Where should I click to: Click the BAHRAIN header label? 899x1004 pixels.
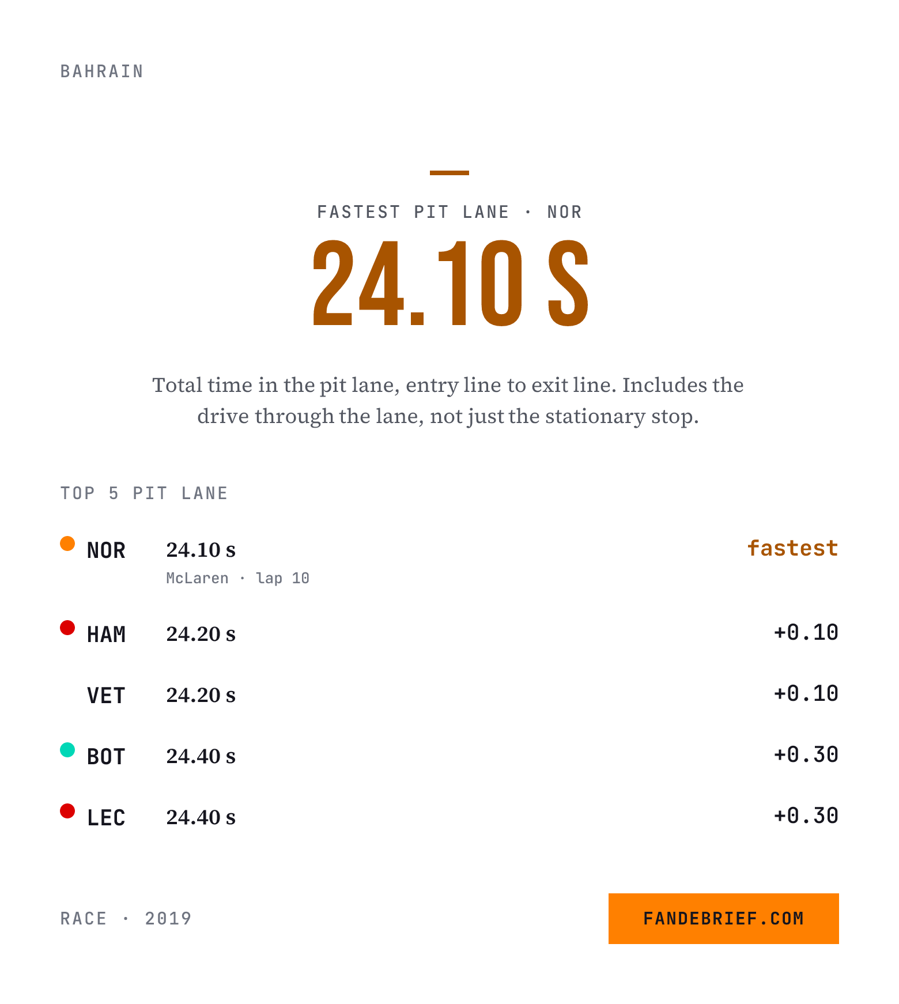click(x=102, y=71)
